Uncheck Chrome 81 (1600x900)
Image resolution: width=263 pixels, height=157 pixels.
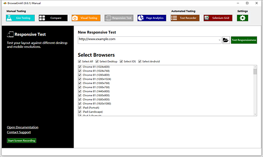click(x=80, y=96)
